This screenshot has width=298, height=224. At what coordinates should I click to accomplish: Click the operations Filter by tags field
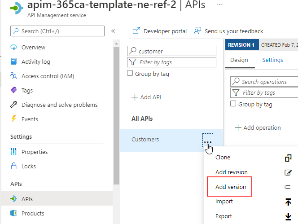(x=264, y=92)
